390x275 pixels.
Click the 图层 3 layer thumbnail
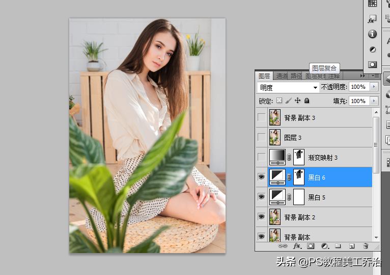tap(275, 137)
